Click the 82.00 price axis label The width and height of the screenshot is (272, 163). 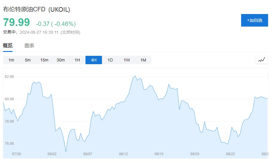[10, 77]
